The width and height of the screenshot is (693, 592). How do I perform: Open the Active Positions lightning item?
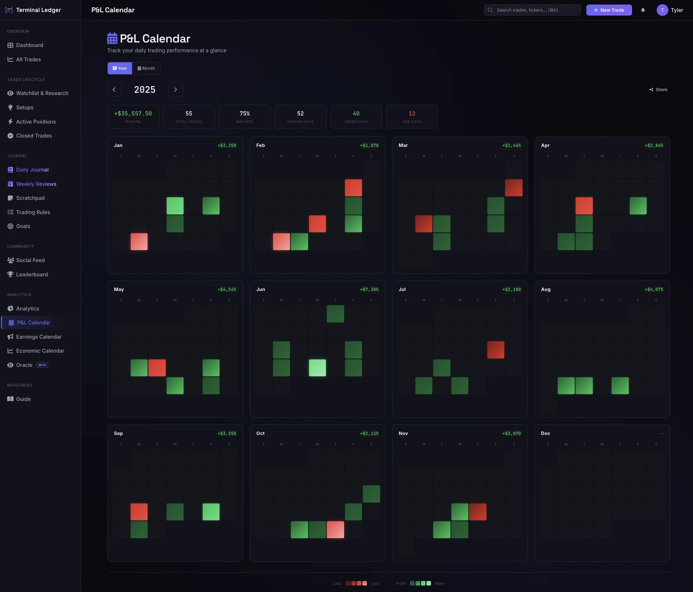coord(36,121)
